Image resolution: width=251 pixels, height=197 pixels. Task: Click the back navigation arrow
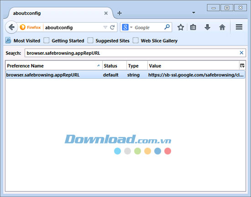[11, 27]
